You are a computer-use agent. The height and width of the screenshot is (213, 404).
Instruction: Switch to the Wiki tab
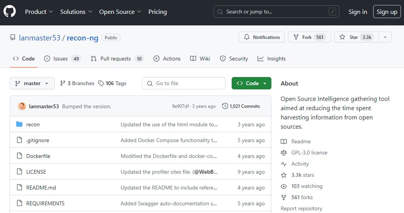point(200,59)
